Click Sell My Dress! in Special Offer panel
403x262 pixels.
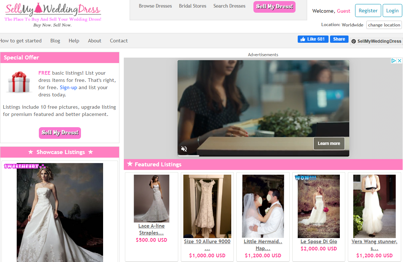click(x=60, y=133)
